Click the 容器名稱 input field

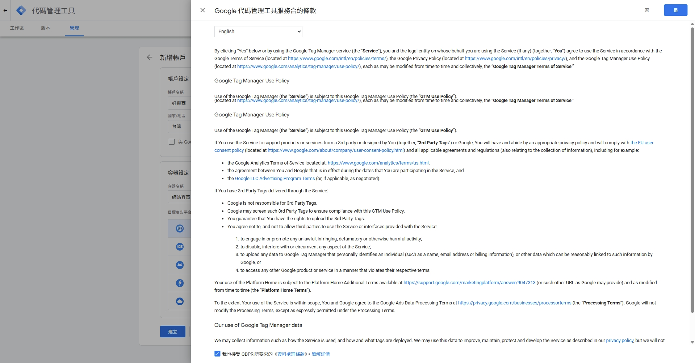point(179,197)
